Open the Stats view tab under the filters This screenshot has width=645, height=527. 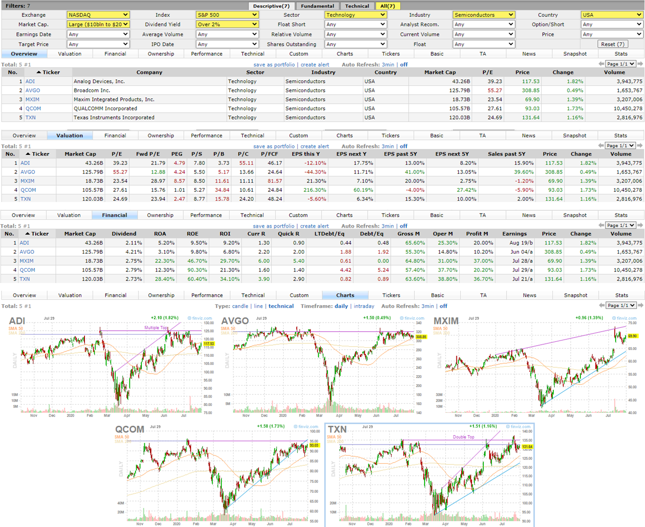[621, 54]
